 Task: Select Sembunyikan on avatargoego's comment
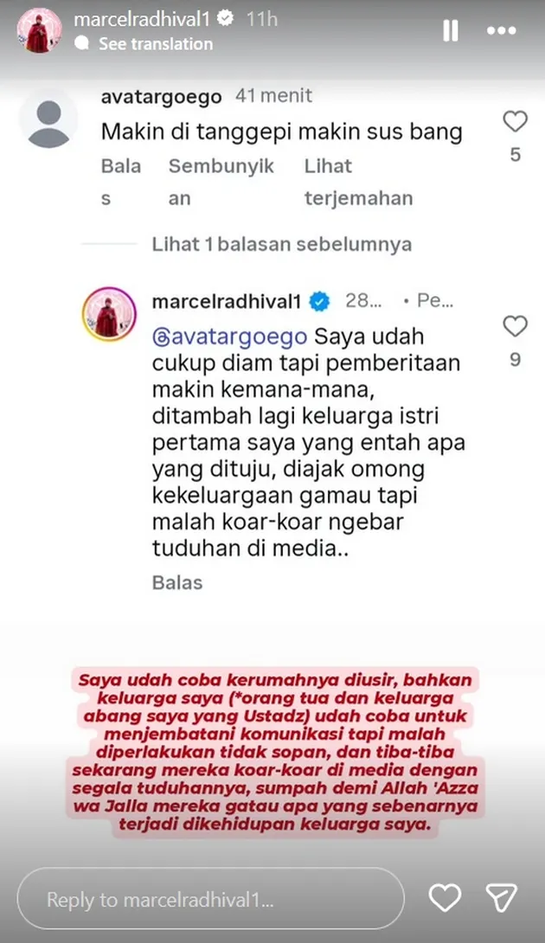click(221, 182)
